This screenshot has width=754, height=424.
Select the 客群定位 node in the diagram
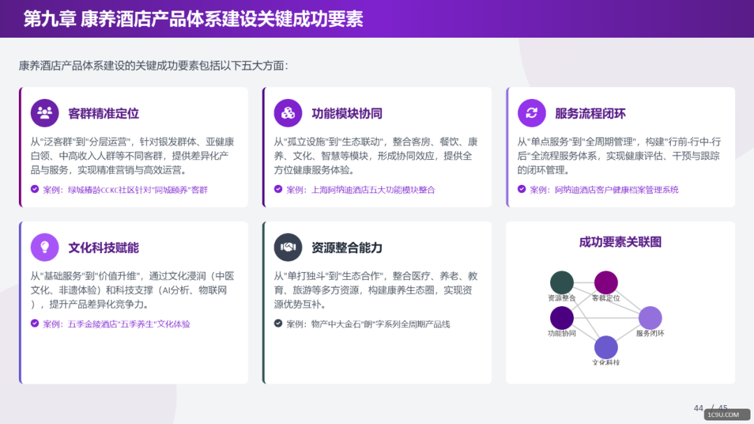(x=606, y=282)
